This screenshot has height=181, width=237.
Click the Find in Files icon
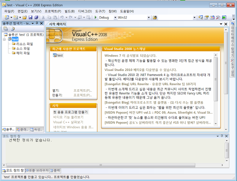pyautogui.click(x=155, y=18)
